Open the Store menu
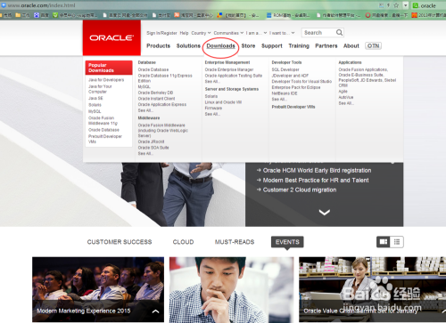The height and width of the screenshot is (323, 446). tap(248, 46)
